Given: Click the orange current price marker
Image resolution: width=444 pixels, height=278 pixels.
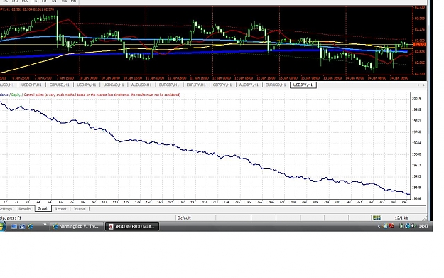Looking at the screenshot, I should [419, 45].
